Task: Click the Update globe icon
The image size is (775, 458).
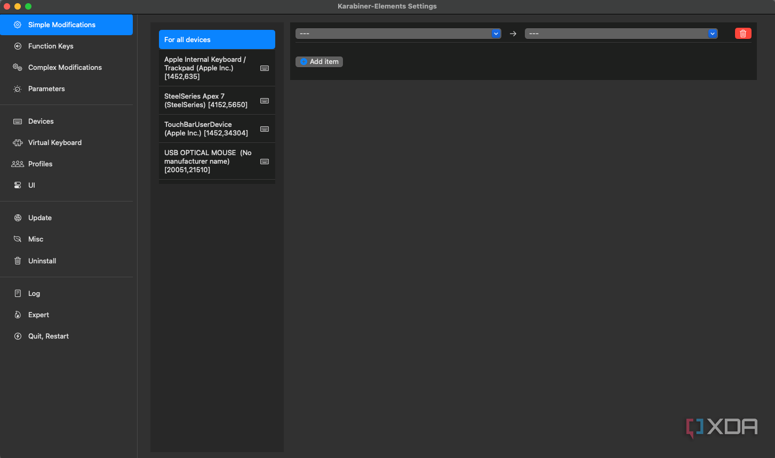Action: click(x=18, y=218)
